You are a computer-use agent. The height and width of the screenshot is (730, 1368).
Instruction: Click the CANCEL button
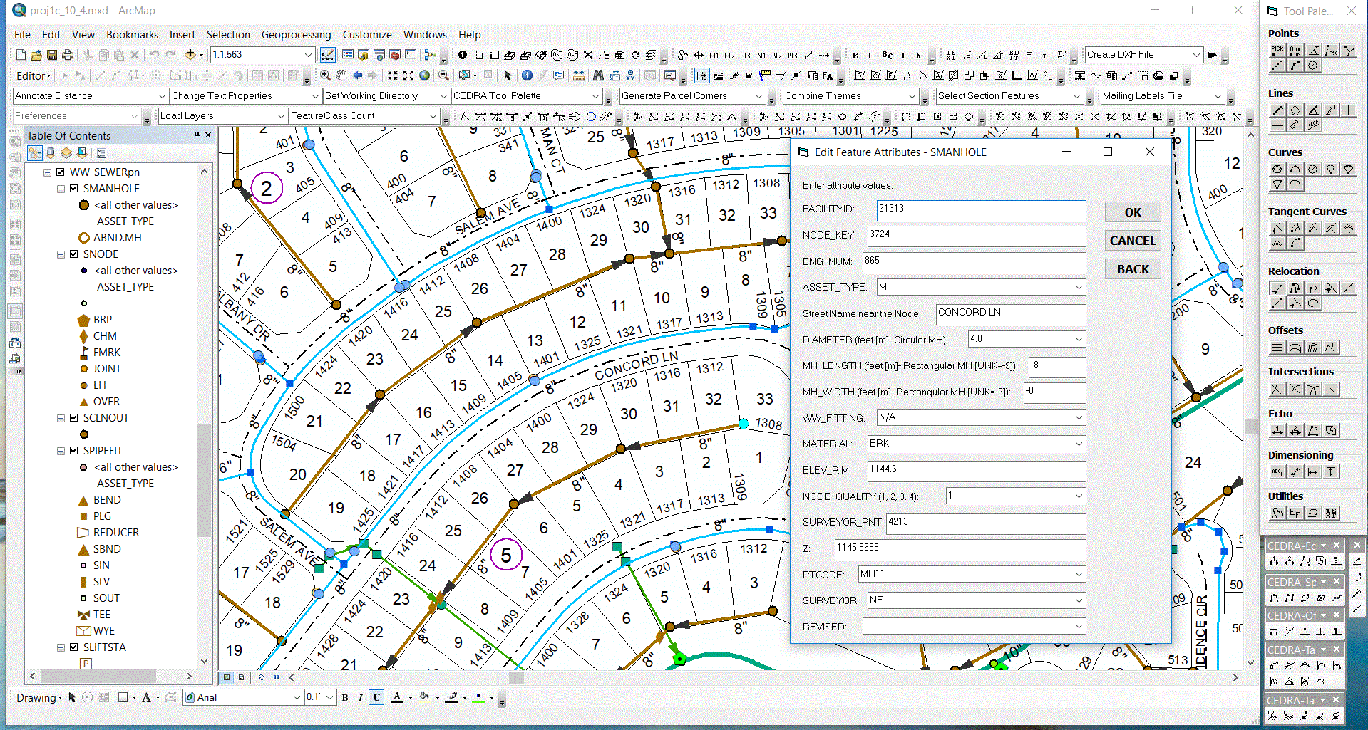(1133, 241)
